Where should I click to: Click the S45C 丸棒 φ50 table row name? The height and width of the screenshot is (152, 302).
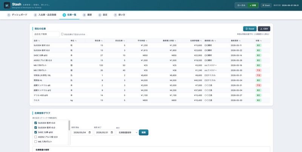tap(40, 55)
